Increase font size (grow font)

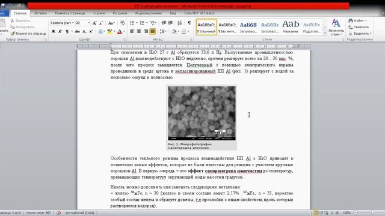point(94,23)
